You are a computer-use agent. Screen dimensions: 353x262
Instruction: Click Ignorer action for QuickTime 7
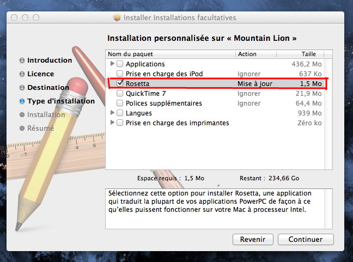(x=249, y=93)
